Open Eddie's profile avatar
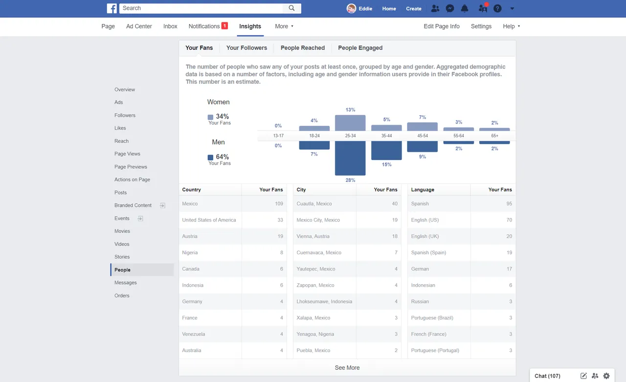 (351, 8)
